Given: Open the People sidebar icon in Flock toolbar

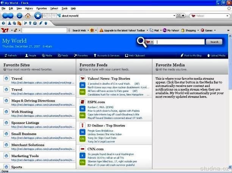Looking at the screenshot, I should pyautogui.click(x=9, y=23).
